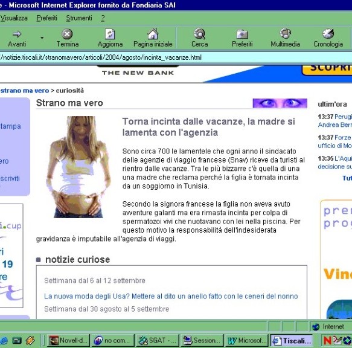
Task: Launch Internet Explorer from quick launch
Action: (x=4, y=341)
